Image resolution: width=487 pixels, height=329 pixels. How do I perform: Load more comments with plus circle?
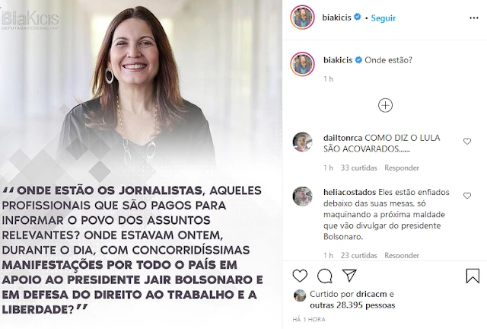[x=385, y=105]
